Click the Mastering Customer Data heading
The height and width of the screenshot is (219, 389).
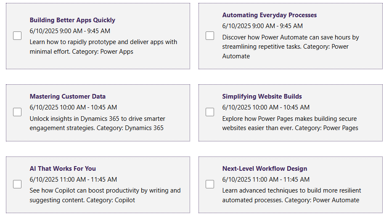click(68, 96)
